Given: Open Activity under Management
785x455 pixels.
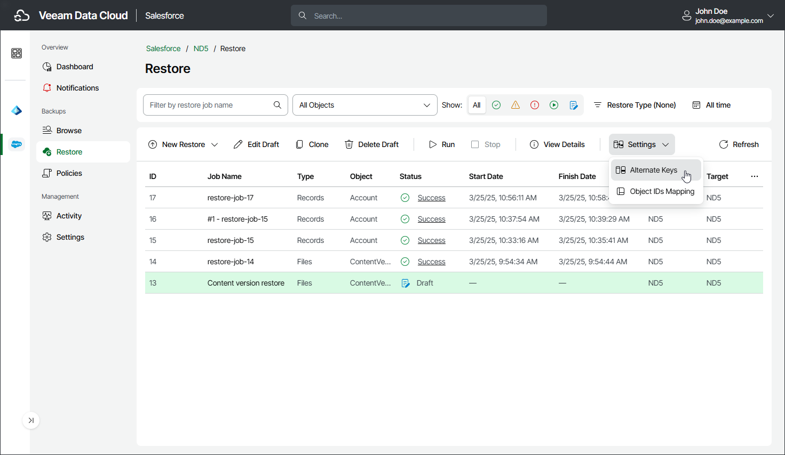Looking at the screenshot, I should click(x=83, y=216).
